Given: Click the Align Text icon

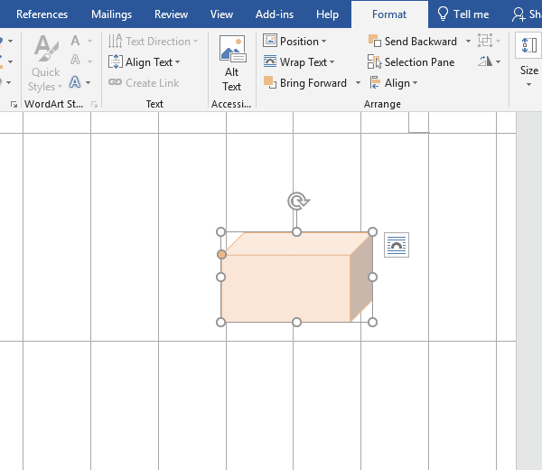Looking at the screenshot, I should [115, 61].
